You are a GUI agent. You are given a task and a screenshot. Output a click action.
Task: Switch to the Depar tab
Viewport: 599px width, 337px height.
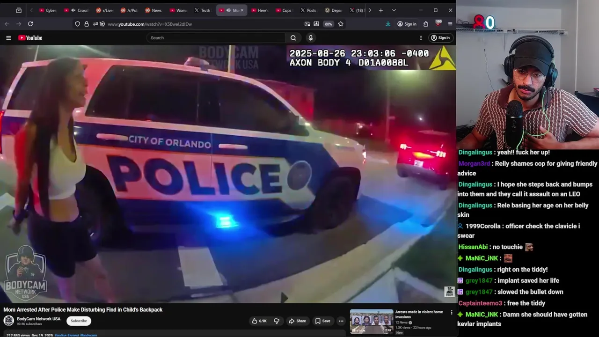coord(333,10)
